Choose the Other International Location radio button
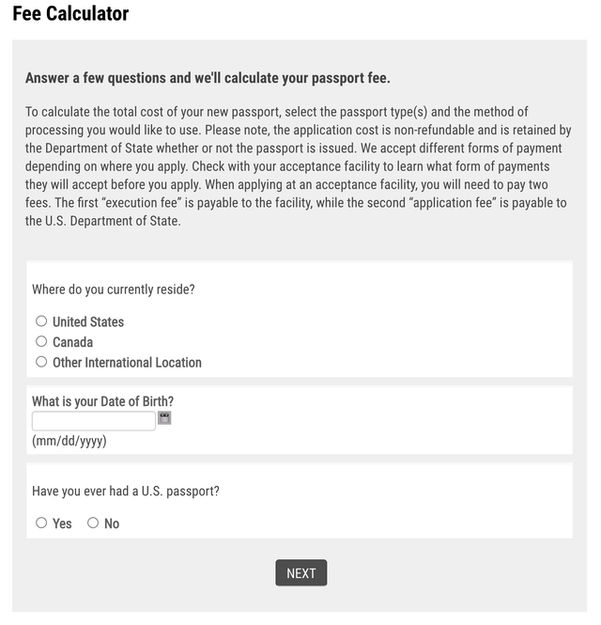601x625 pixels. pyautogui.click(x=41, y=362)
